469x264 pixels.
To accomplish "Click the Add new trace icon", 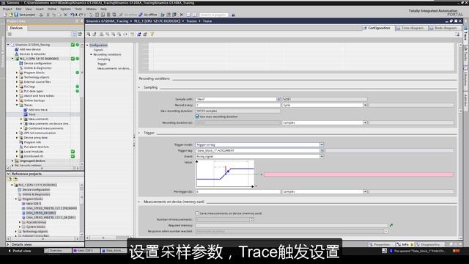I will (x=26, y=109).
